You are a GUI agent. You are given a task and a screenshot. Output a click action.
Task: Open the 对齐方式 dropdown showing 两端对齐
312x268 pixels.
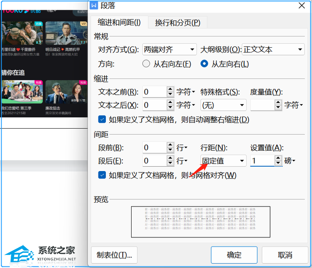click(169, 49)
